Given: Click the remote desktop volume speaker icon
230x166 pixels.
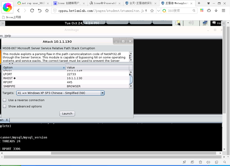Looking at the screenshot, I should 191,23.
